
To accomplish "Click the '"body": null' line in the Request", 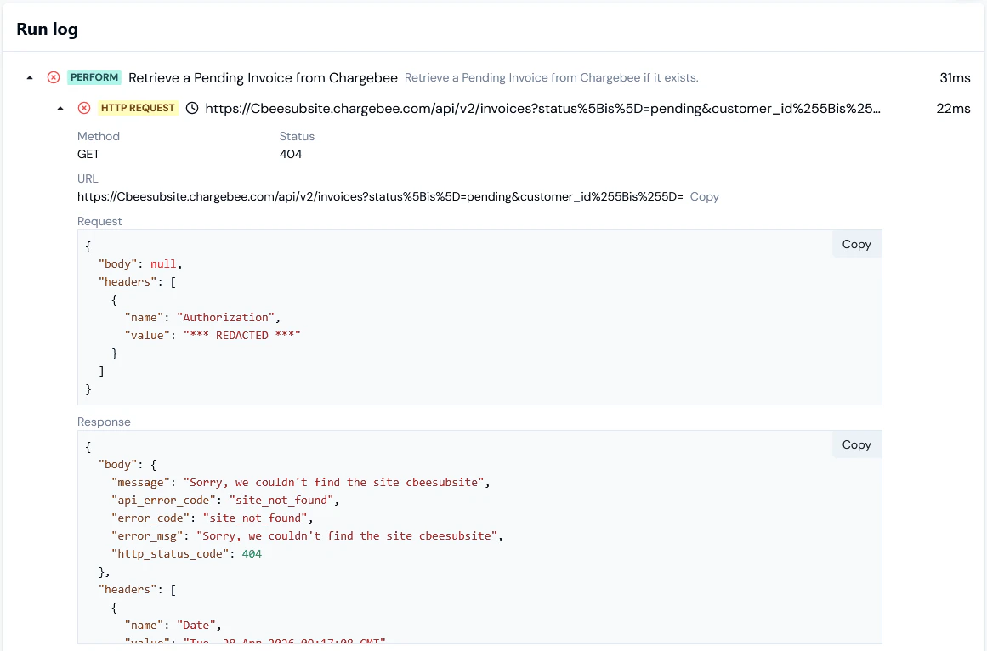I will (140, 264).
